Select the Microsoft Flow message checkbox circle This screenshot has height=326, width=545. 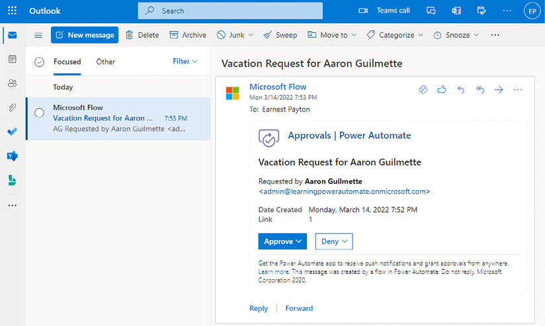click(39, 113)
